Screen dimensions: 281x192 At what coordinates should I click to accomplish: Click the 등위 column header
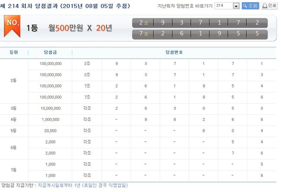pos(14,52)
